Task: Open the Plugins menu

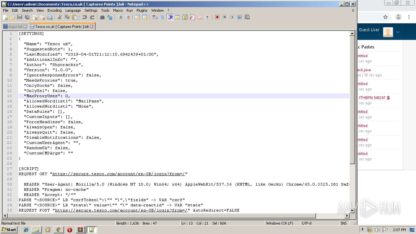Action: click(142, 10)
